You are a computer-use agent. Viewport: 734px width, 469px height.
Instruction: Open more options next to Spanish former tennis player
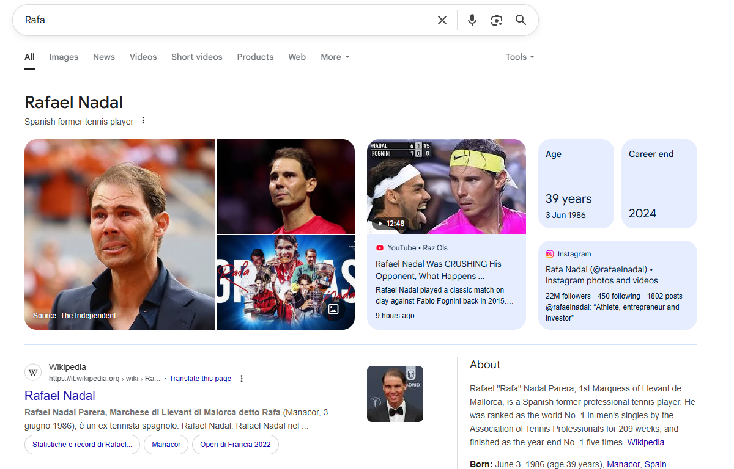tap(143, 121)
